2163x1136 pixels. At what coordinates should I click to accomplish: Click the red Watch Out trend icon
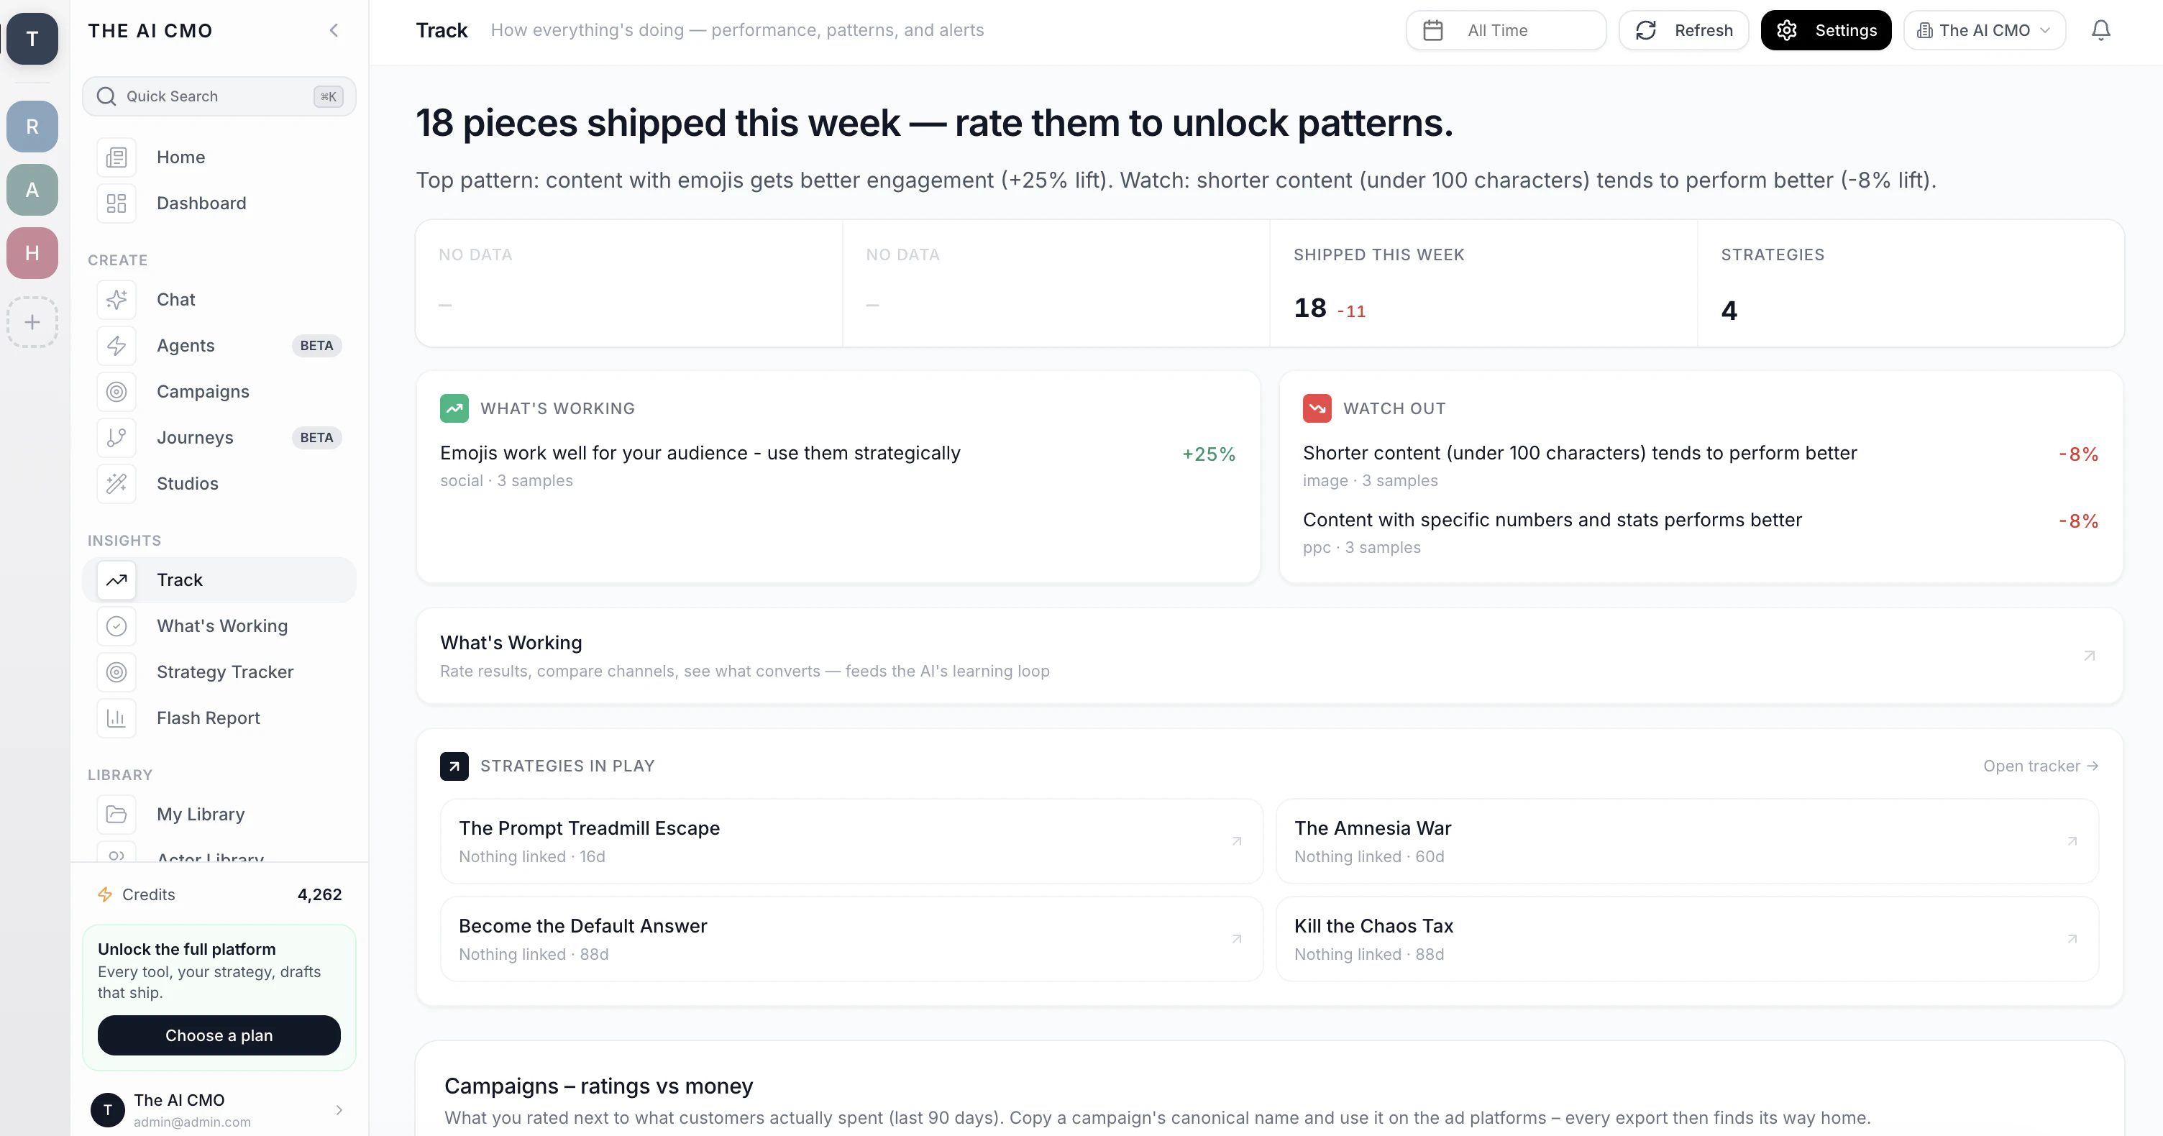(x=1317, y=409)
